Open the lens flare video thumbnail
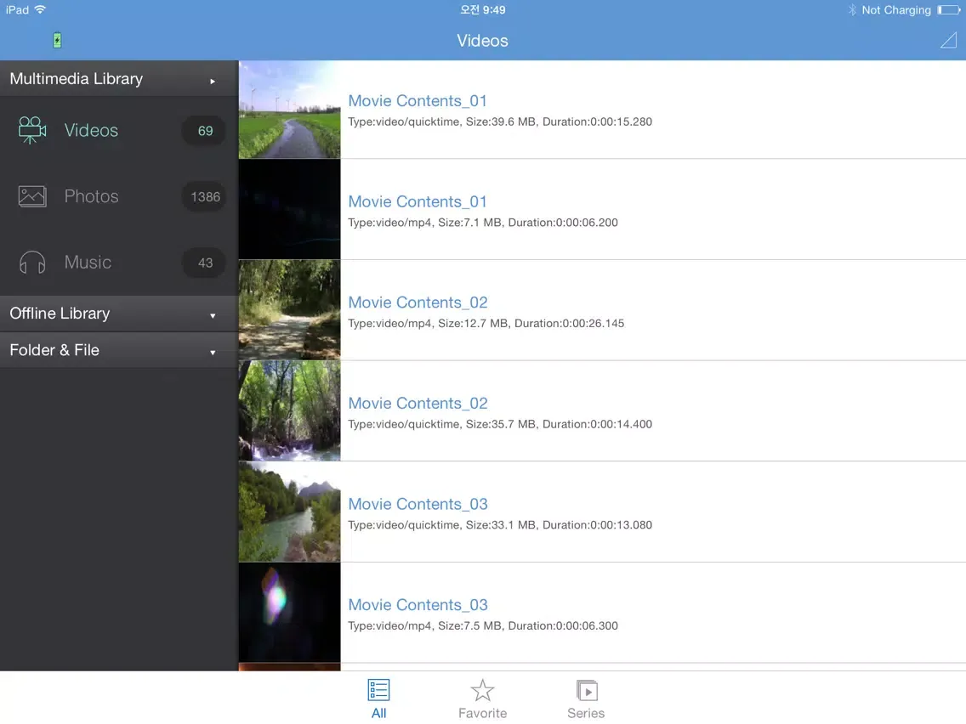Viewport: 966px width, 724px height. coord(290,613)
